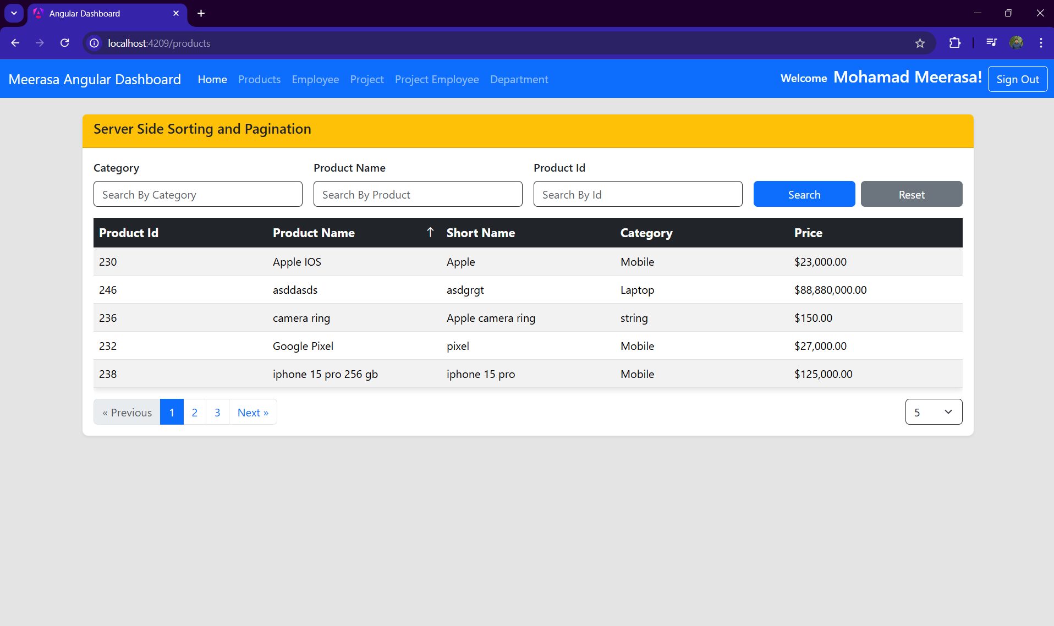The height and width of the screenshot is (626, 1054).
Task: Open the browser profile avatar
Action: (1017, 43)
